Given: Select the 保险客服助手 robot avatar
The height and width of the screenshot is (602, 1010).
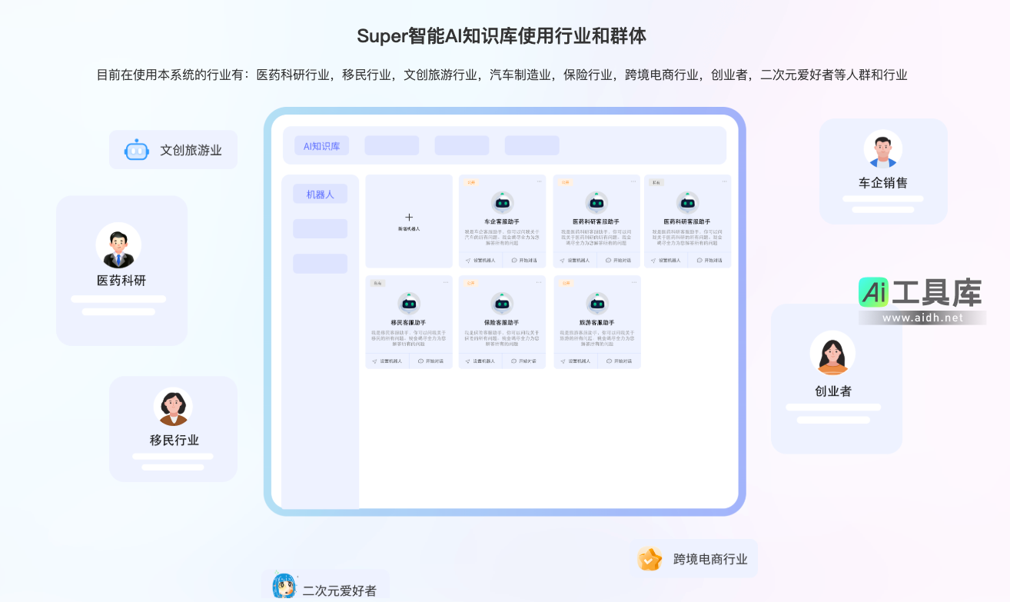Looking at the screenshot, I should [x=502, y=303].
